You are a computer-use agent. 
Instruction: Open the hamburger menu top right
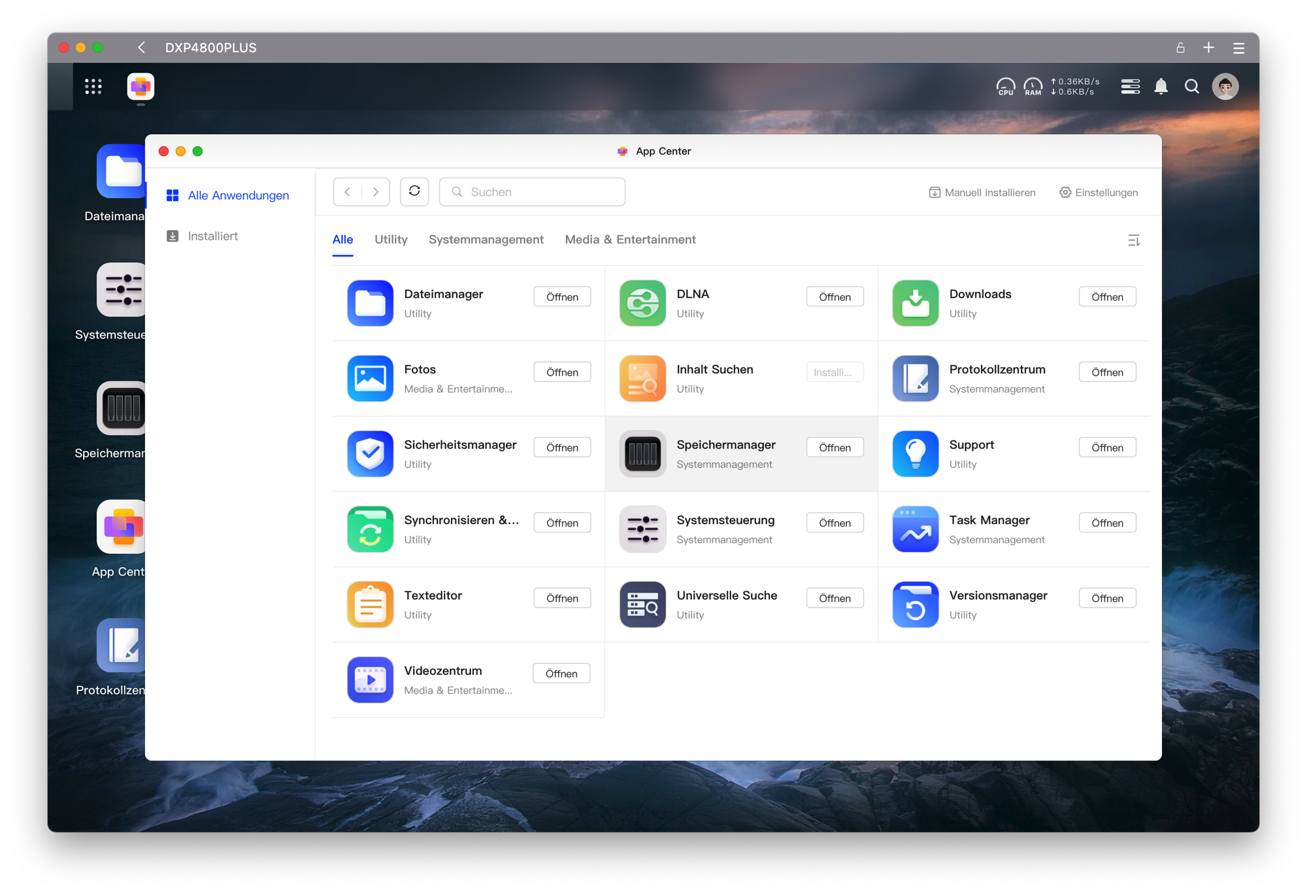tap(1238, 48)
